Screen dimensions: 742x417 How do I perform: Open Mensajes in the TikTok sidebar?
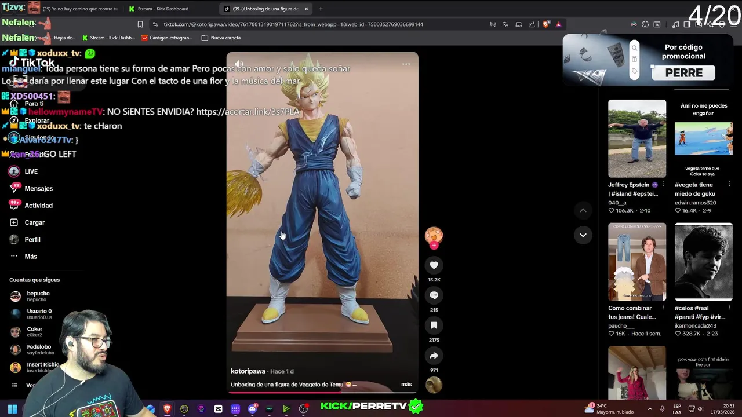[31, 188]
